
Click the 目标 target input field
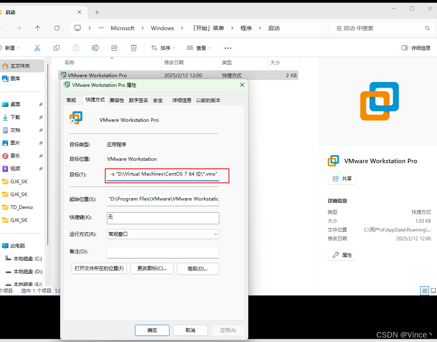(163, 174)
